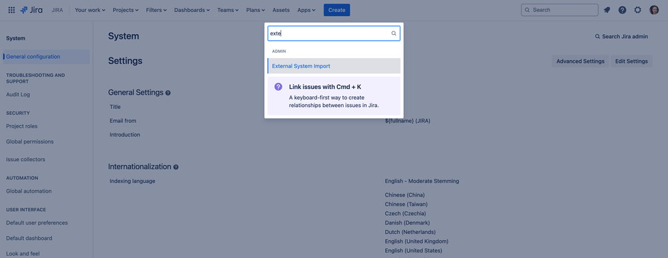668x258 pixels.
Task: Open Look and feel in sidebar
Action: tap(23, 254)
